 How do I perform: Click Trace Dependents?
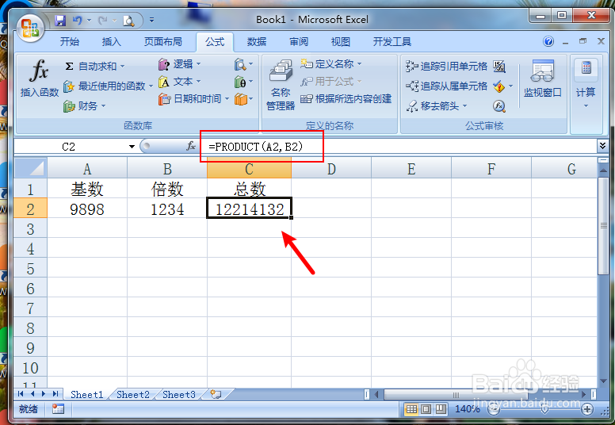click(446, 86)
